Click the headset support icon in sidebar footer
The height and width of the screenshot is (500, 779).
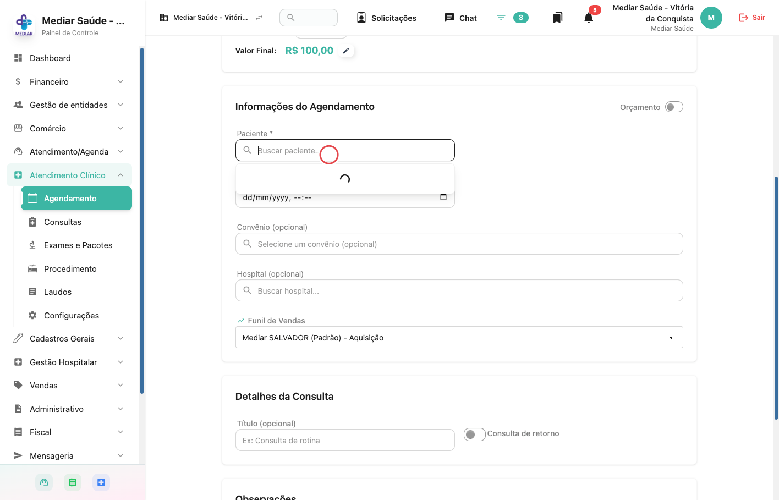[44, 482]
